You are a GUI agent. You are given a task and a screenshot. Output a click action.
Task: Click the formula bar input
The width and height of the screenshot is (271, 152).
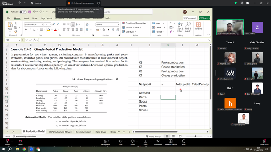point(123,40)
